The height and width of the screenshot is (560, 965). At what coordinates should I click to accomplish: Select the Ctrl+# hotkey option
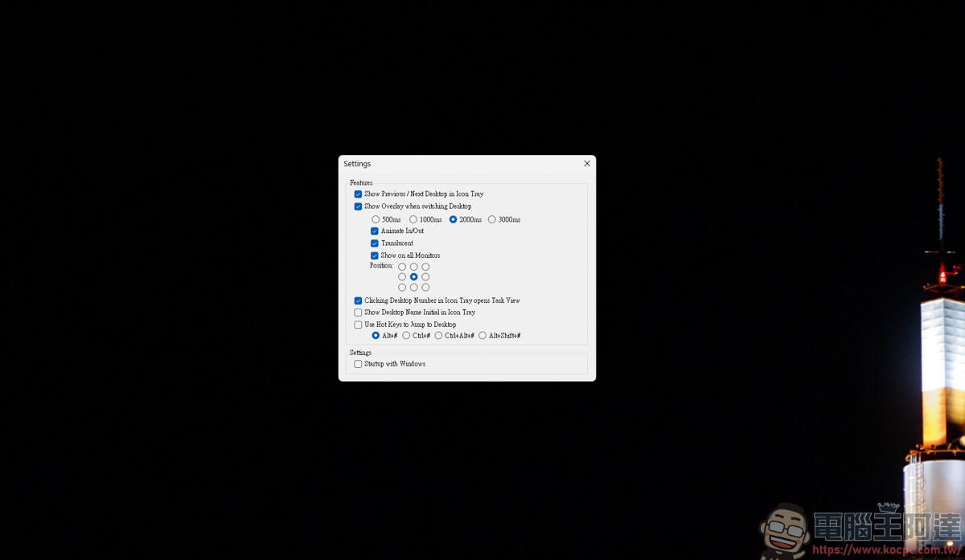coord(407,336)
